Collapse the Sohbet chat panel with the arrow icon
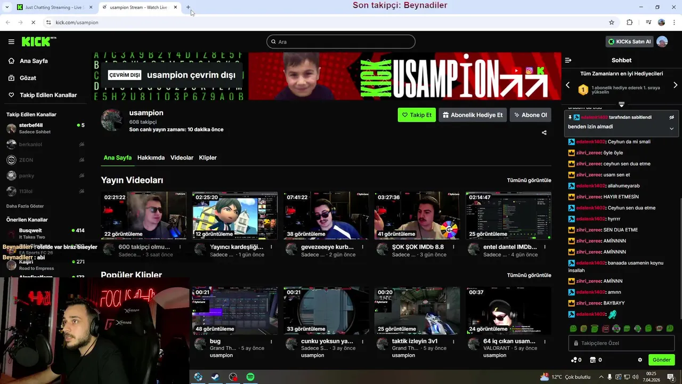This screenshot has height=384, width=682. point(568,60)
